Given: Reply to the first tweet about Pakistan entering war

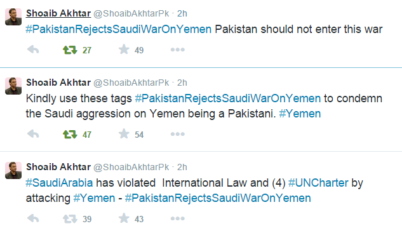Looking at the screenshot, I should pos(33,50).
